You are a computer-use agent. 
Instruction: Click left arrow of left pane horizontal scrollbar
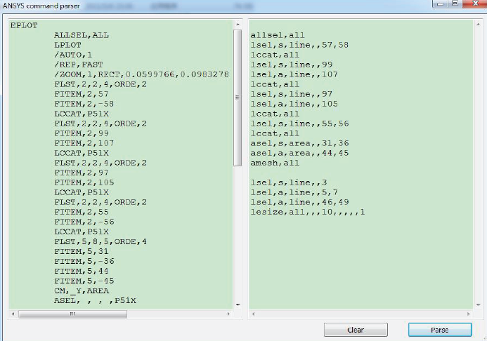13,314
